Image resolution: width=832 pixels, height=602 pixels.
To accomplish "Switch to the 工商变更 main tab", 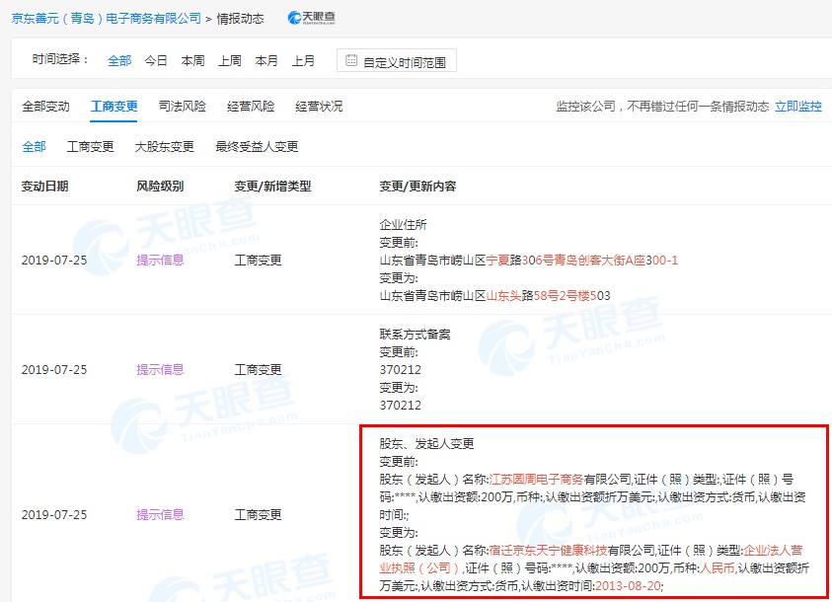I will [114, 106].
